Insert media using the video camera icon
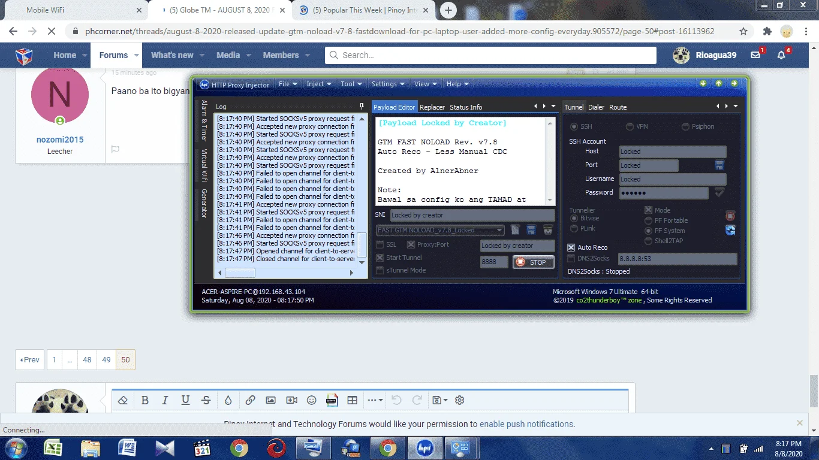Screen dimensions: 819x460 (291, 400)
